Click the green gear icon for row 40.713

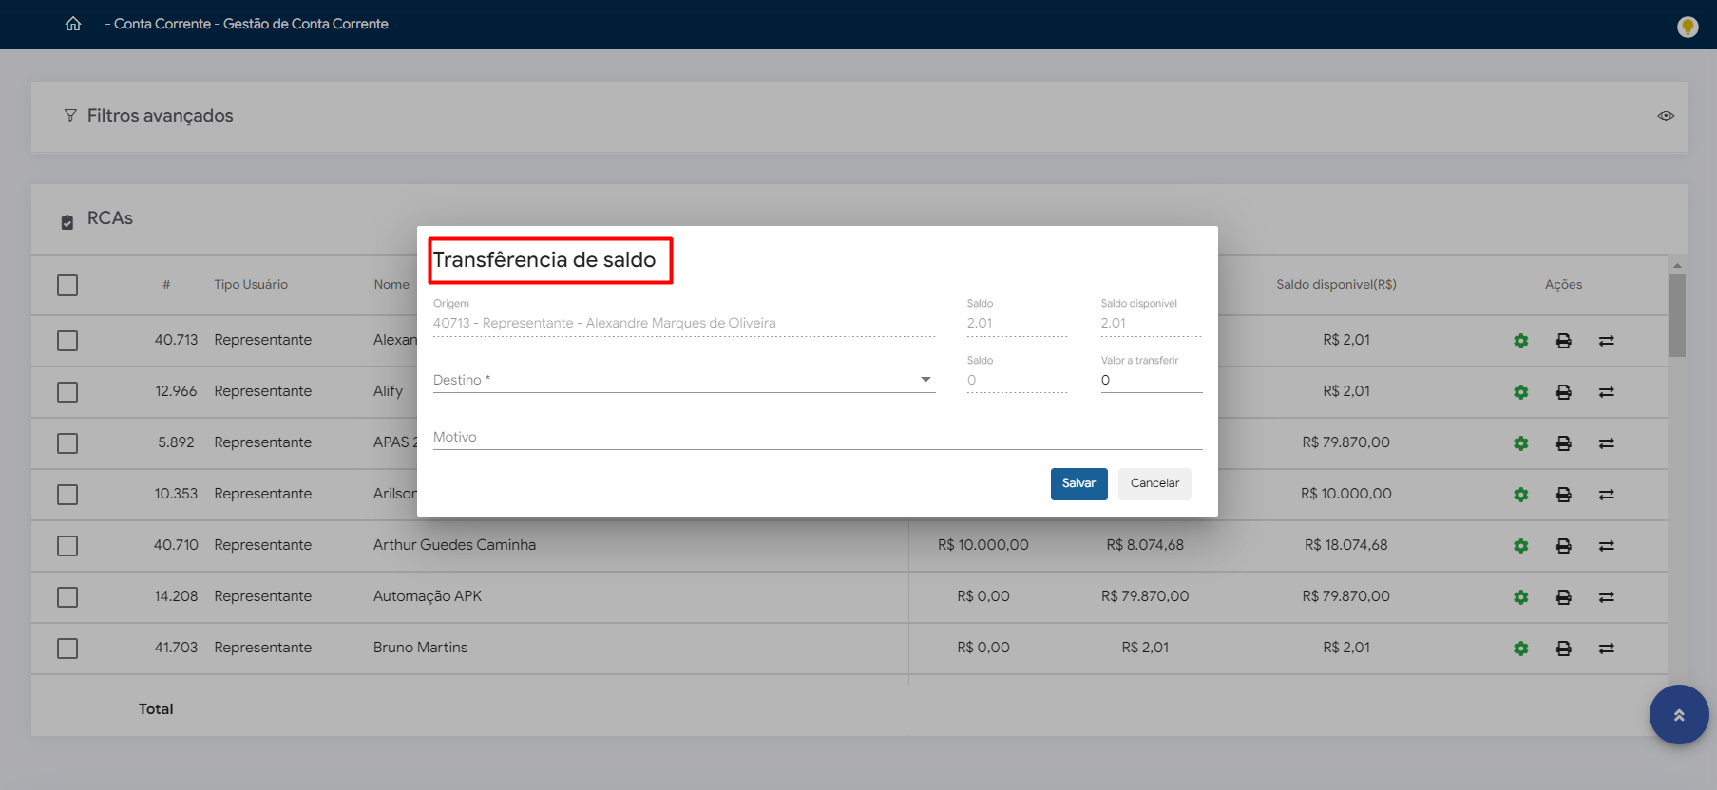1520,341
